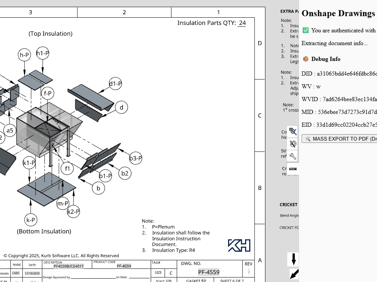This screenshot has width=377, height=282.
Task: Select the h-P balloon callout
Action: click(24, 55)
